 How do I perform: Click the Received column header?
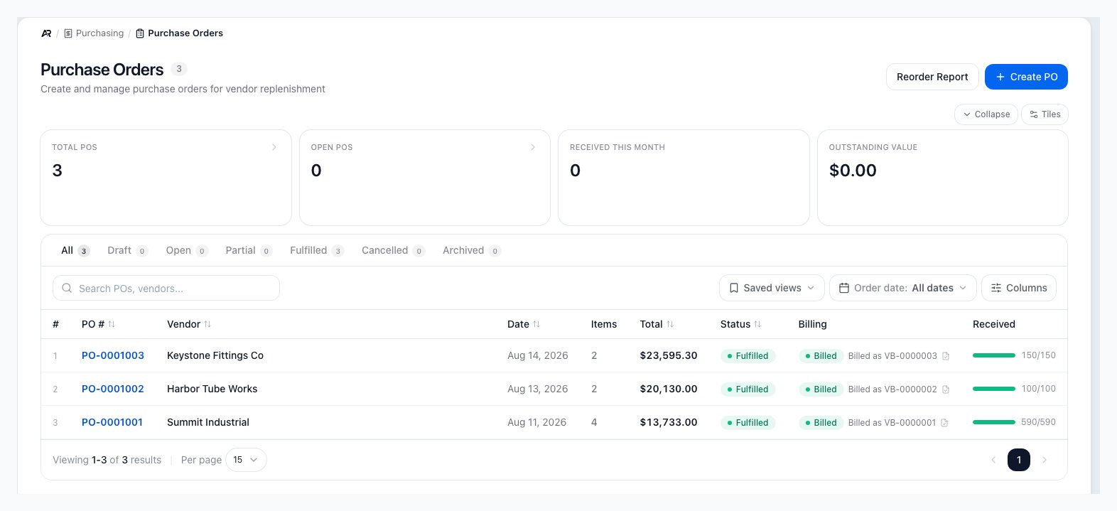pos(994,324)
